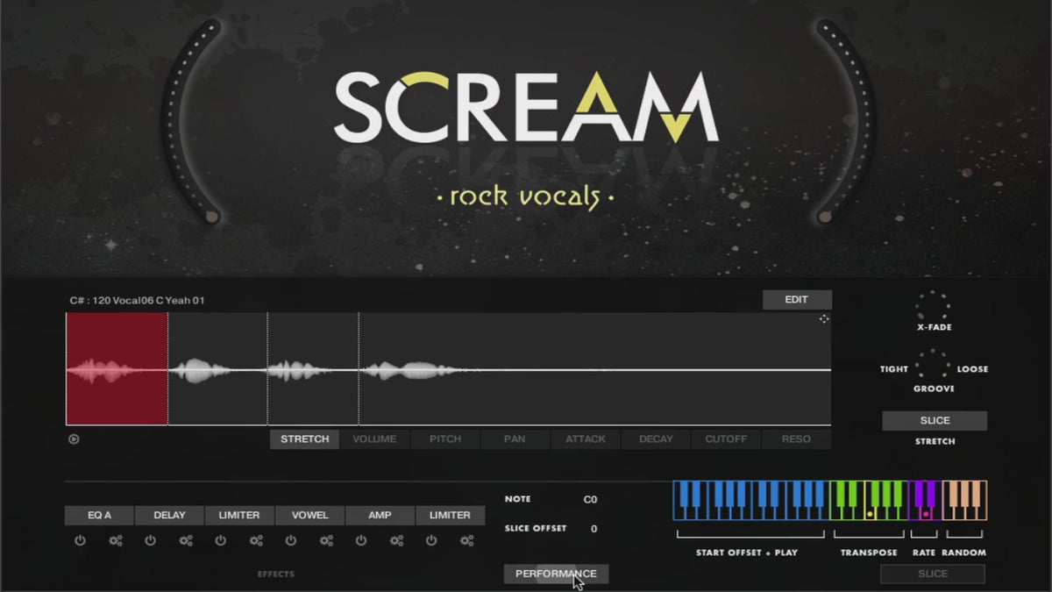
Task: Open settings for the last Limiter effect
Action: coord(466,541)
